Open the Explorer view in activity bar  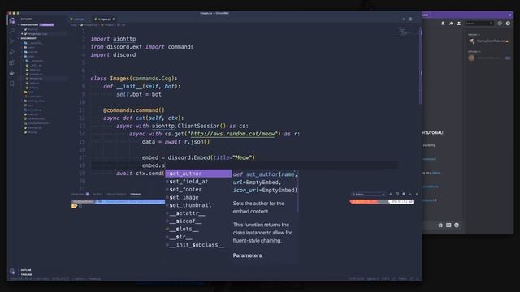pos(12,20)
